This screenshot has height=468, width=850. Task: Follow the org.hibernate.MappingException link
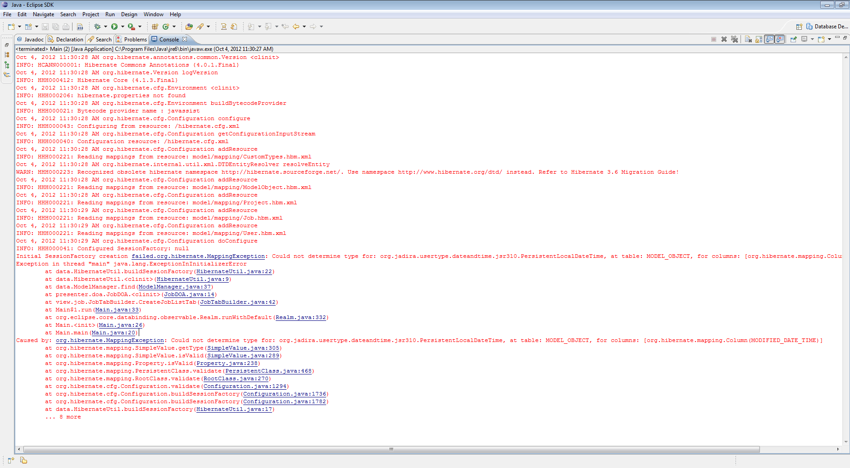pos(109,340)
